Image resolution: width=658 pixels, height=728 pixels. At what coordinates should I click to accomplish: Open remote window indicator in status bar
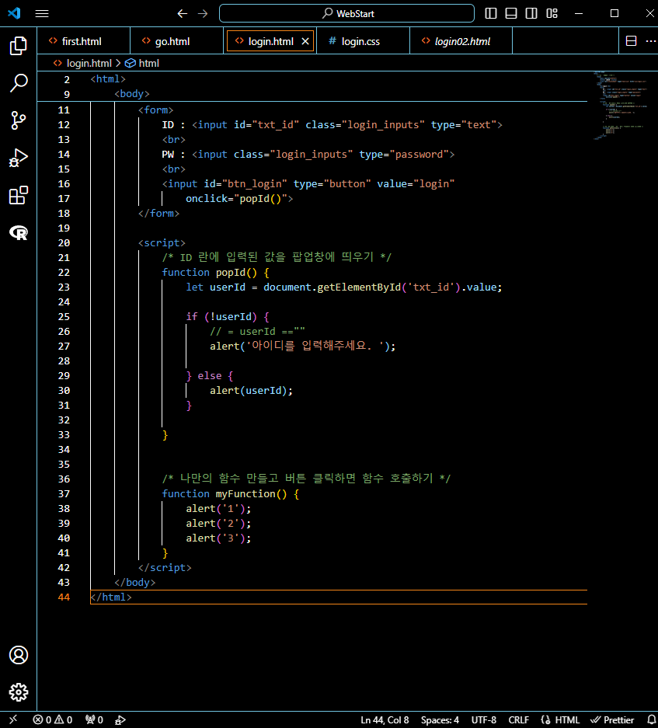coord(13,719)
